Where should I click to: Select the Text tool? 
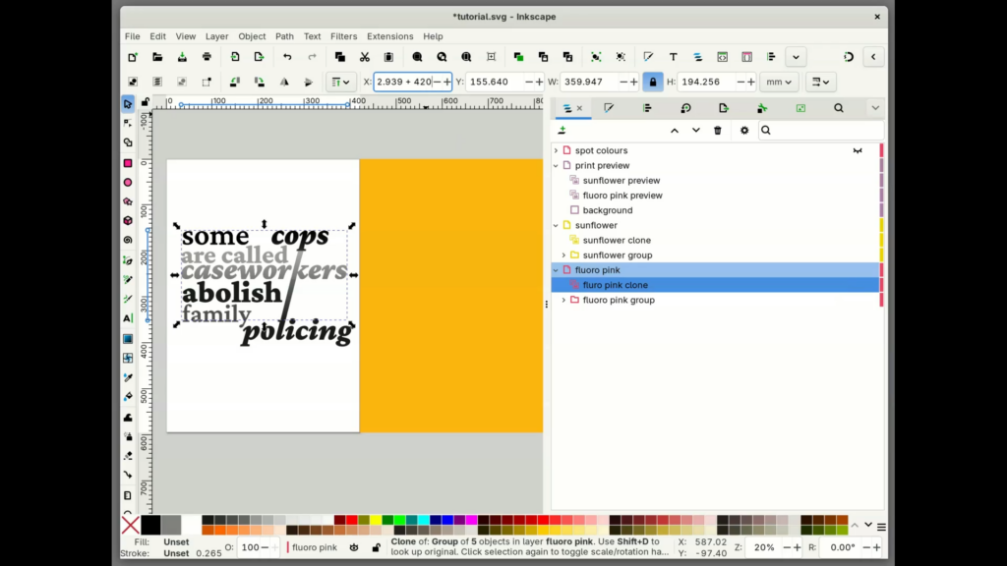(127, 319)
